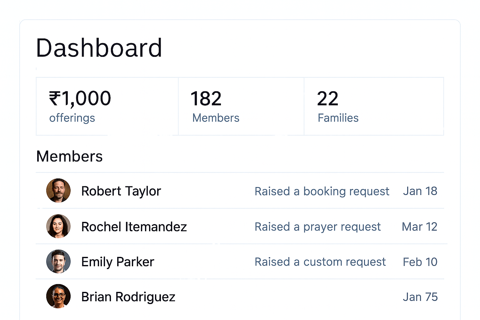
Task: Open the ₹1,000 offerings stat card
Action: coord(107,106)
